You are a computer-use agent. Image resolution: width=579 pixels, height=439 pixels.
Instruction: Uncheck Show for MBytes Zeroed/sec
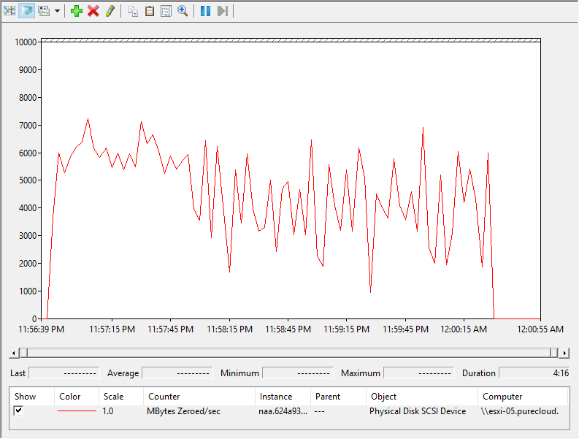(x=18, y=411)
